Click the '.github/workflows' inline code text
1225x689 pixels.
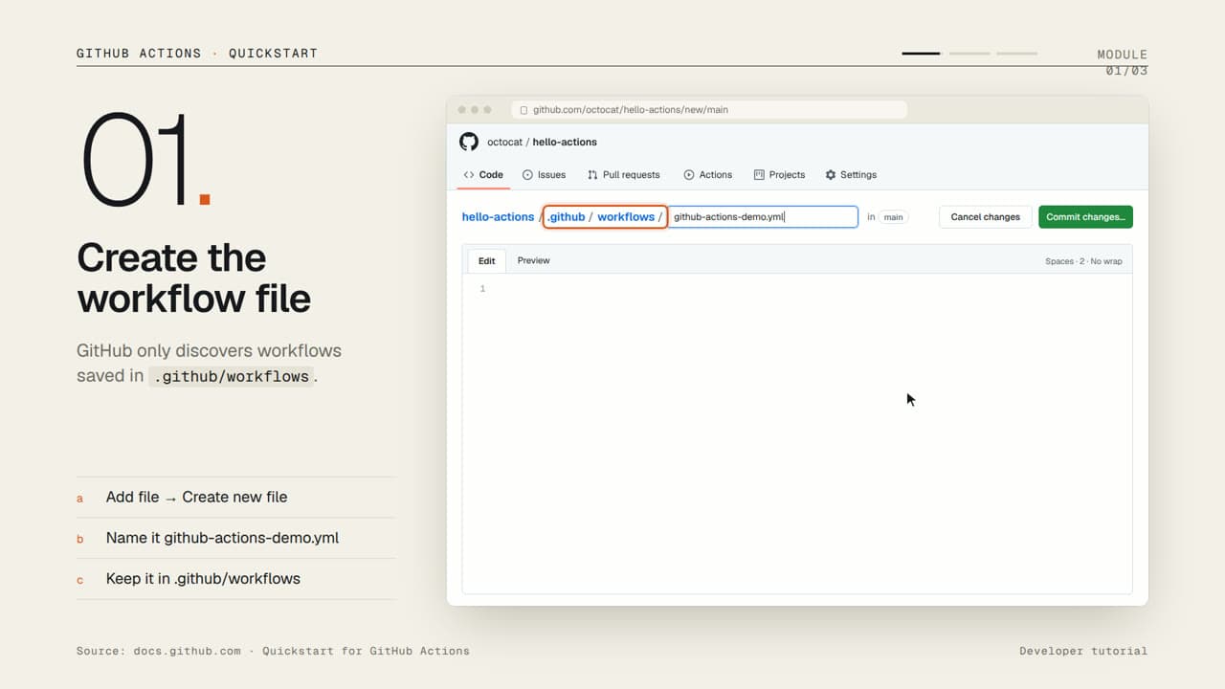click(x=231, y=376)
